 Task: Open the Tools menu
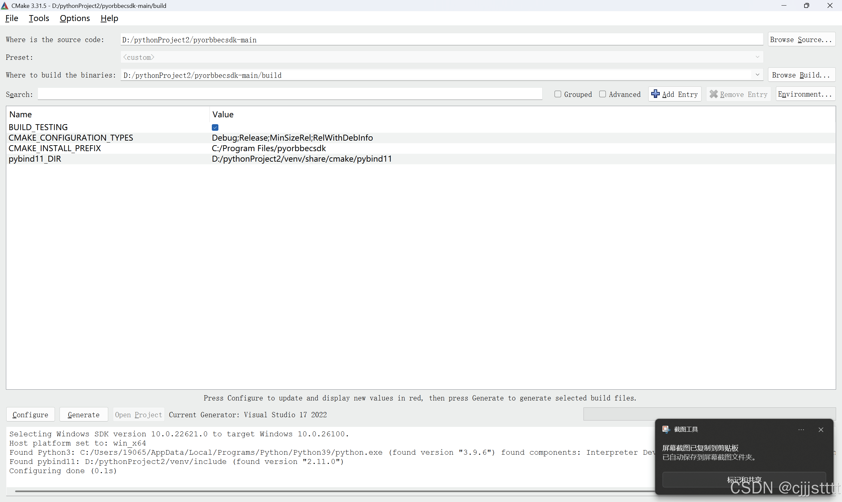point(38,18)
